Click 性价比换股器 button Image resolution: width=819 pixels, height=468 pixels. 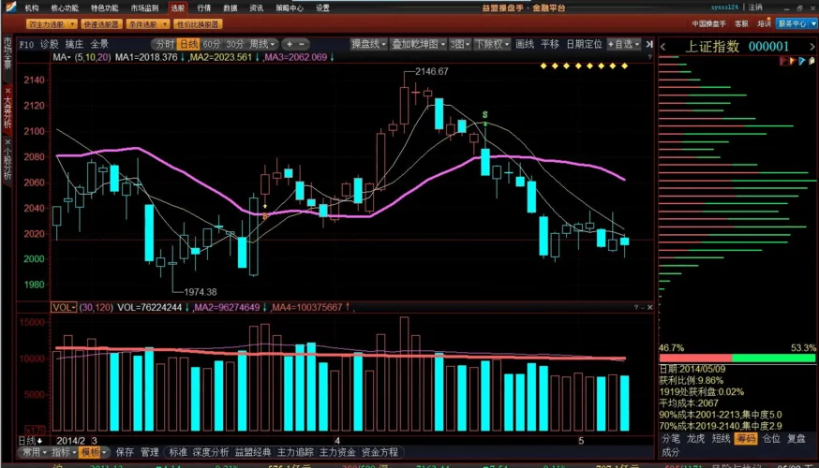coord(198,24)
